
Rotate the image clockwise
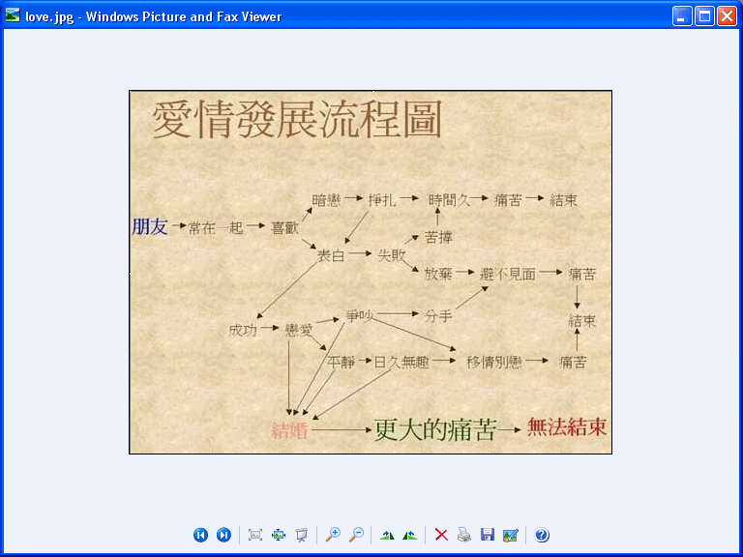tap(387, 535)
